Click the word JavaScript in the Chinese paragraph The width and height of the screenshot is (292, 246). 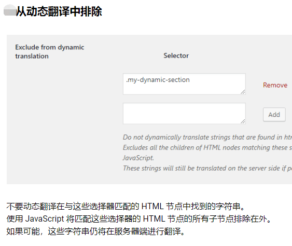click(45, 219)
